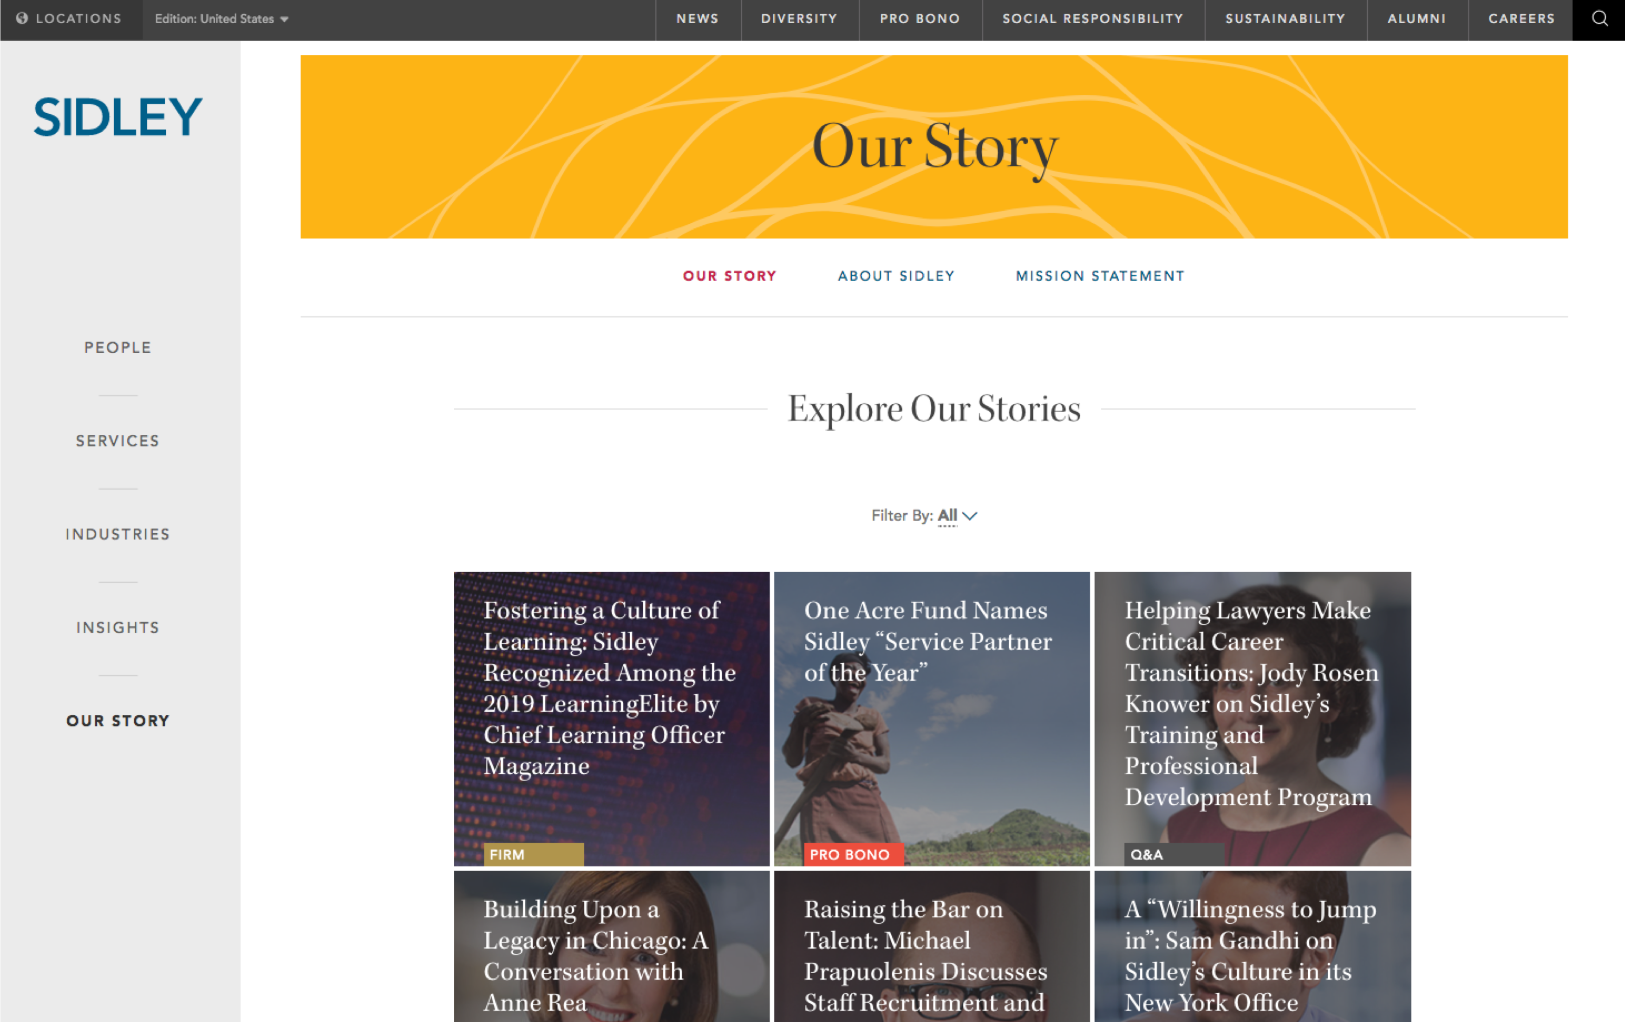Open the One Acre Fund story card
This screenshot has height=1022, width=1625.
(931, 718)
